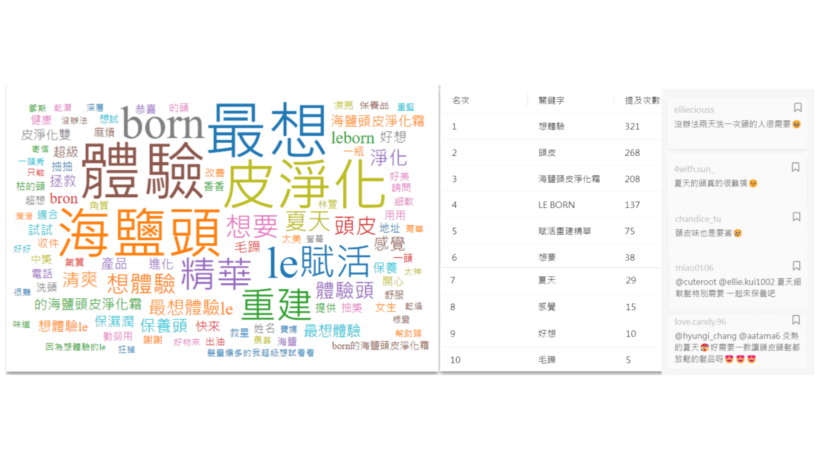Select the 好想 keyword in table

[x=547, y=333]
